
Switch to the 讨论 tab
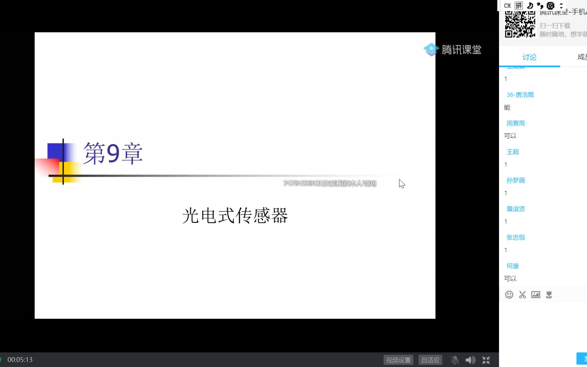pos(529,57)
